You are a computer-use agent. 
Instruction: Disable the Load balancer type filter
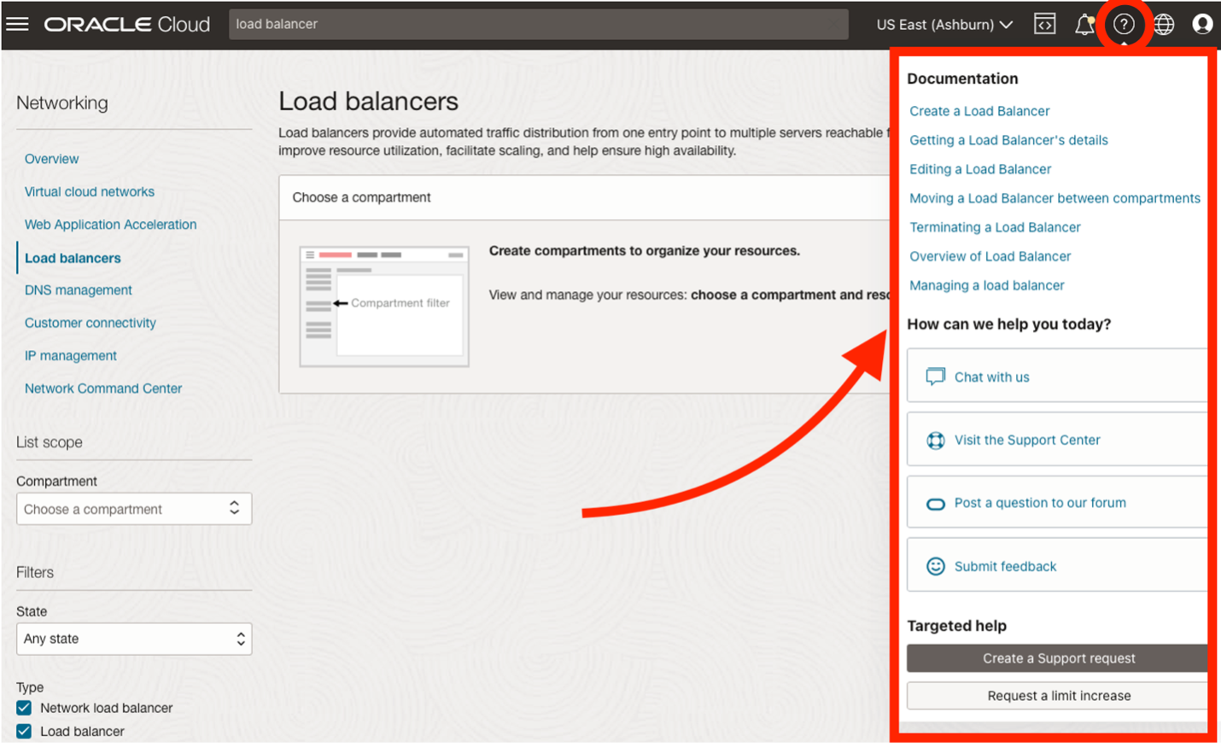coord(22,731)
